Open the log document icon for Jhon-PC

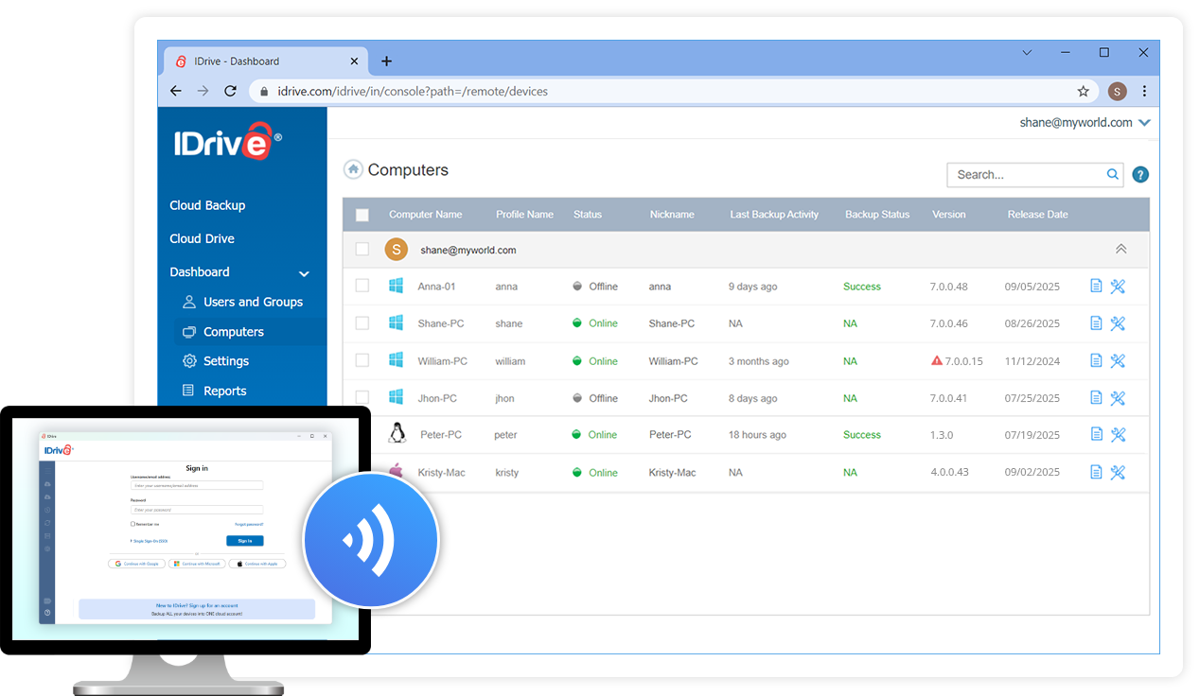[x=1096, y=397]
